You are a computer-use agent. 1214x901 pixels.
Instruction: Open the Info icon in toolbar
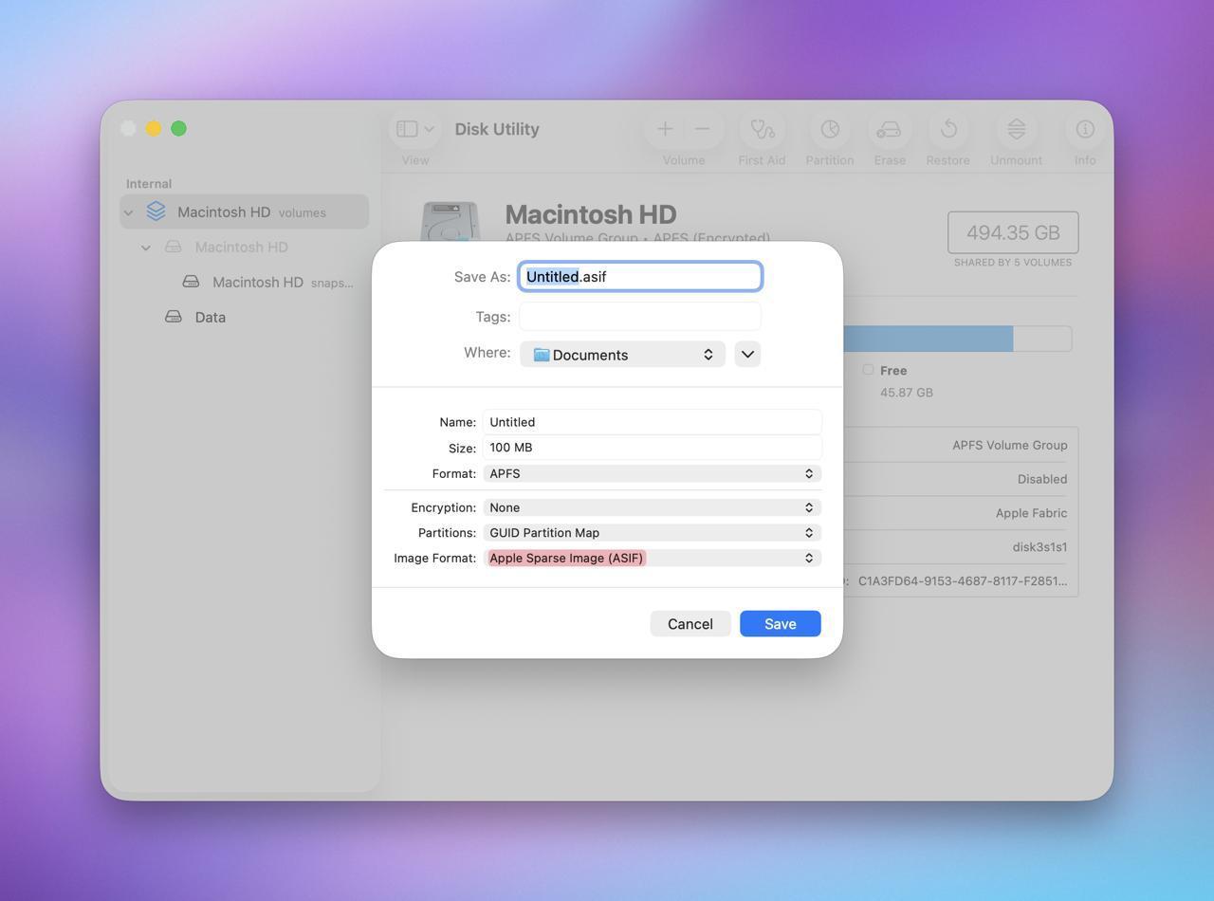click(1085, 129)
